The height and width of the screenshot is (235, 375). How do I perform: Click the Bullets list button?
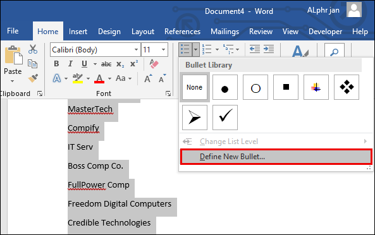[x=185, y=49]
